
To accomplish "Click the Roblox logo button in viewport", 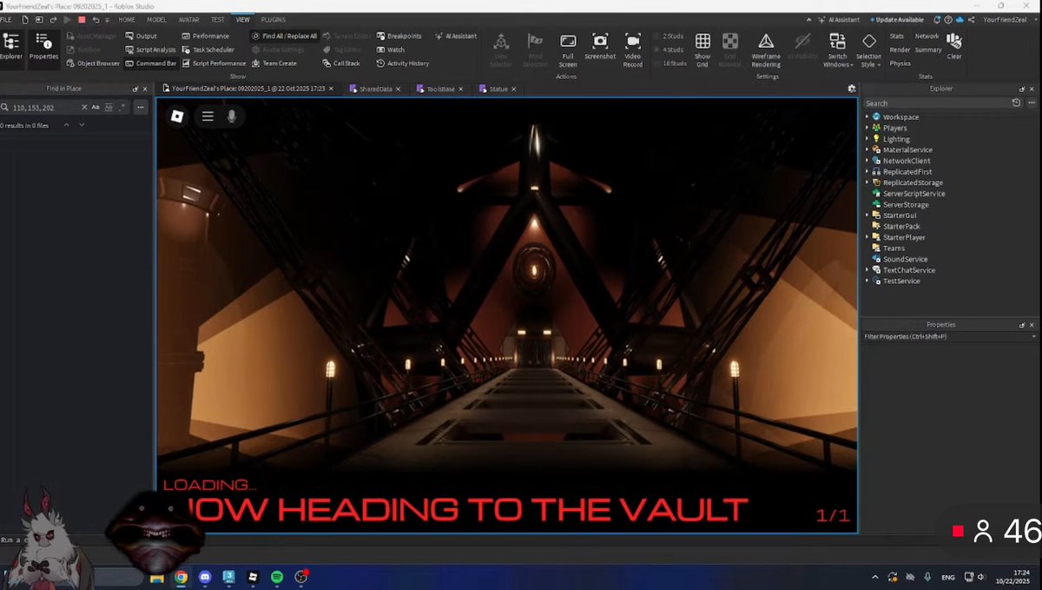I will [177, 116].
